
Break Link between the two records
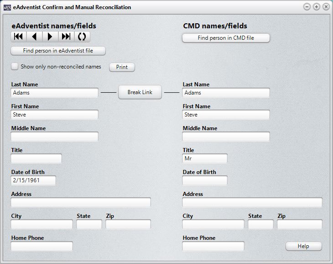[x=140, y=92]
